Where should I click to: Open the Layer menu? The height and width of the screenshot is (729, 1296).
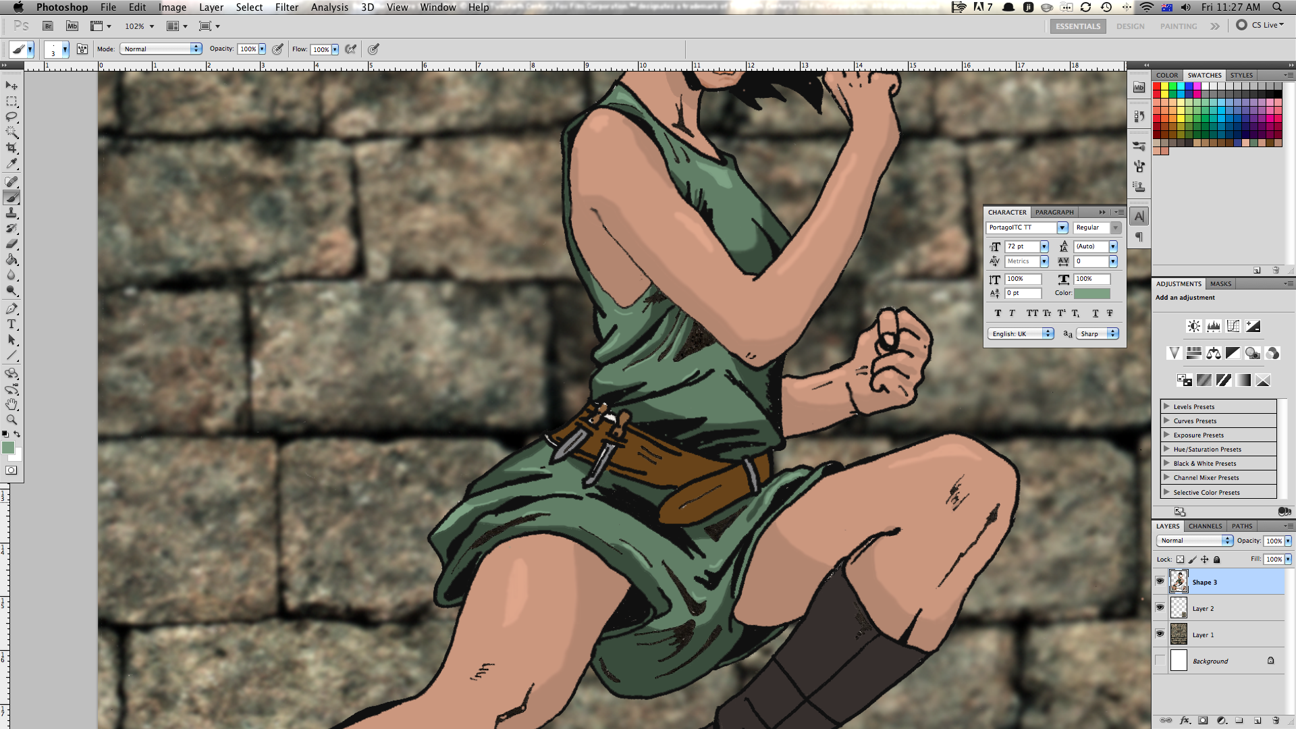211,7
